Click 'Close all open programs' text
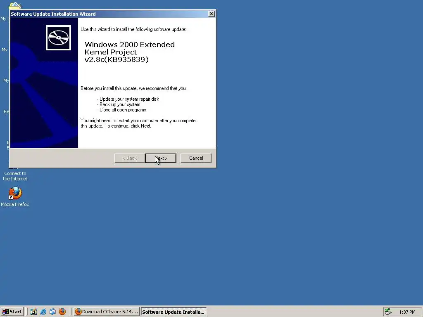Viewport: 423px width, 317px height. tap(122, 110)
